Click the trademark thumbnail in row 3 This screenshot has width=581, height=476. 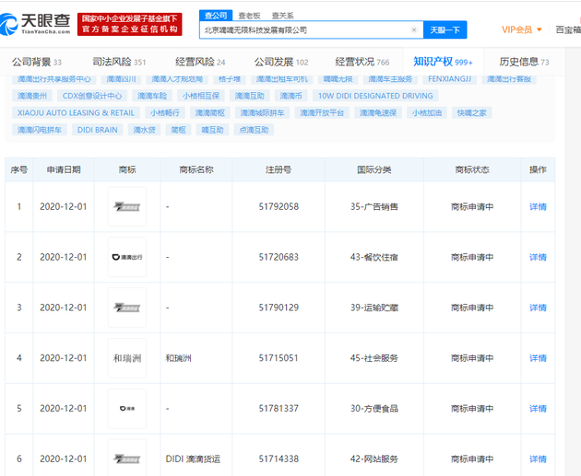[127, 307]
